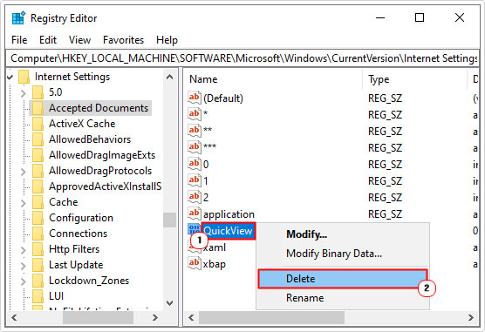The height and width of the screenshot is (332, 485).
Task: Click the values pane scroll right arrow
Action: click(x=471, y=317)
